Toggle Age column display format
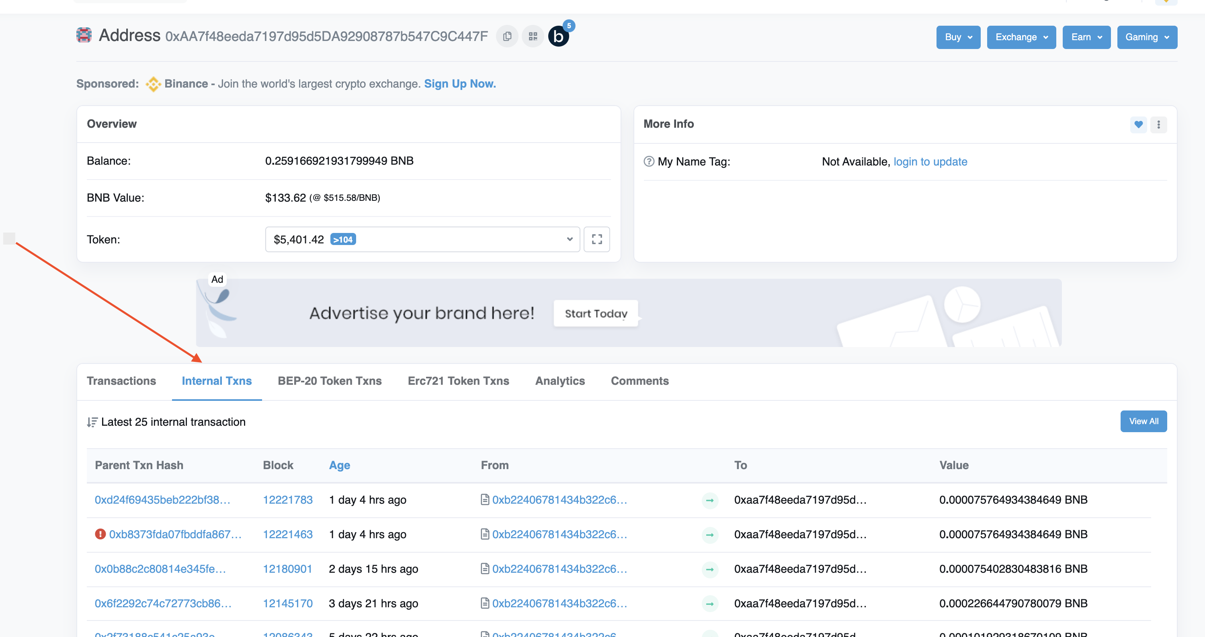Image resolution: width=1205 pixels, height=637 pixels. click(340, 465)
